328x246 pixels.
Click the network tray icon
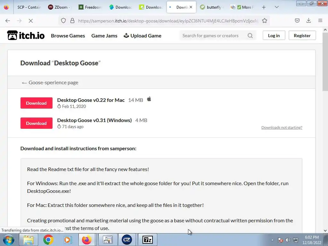[x=296, y=240]
